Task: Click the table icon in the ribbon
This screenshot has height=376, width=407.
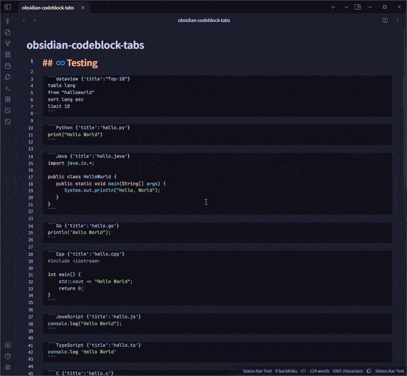Action: pyautogui.click(x=8, y=99)
